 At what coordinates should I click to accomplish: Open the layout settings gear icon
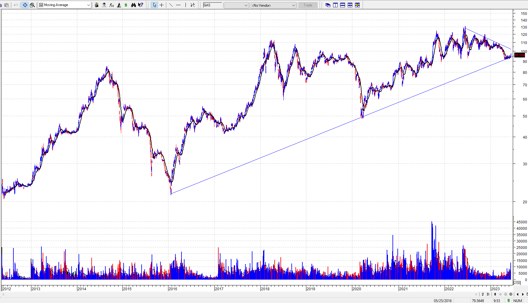357,5
